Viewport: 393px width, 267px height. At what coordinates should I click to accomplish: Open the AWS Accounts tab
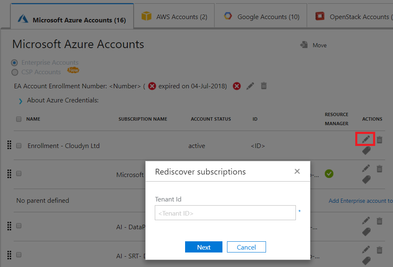click(174, 15)
